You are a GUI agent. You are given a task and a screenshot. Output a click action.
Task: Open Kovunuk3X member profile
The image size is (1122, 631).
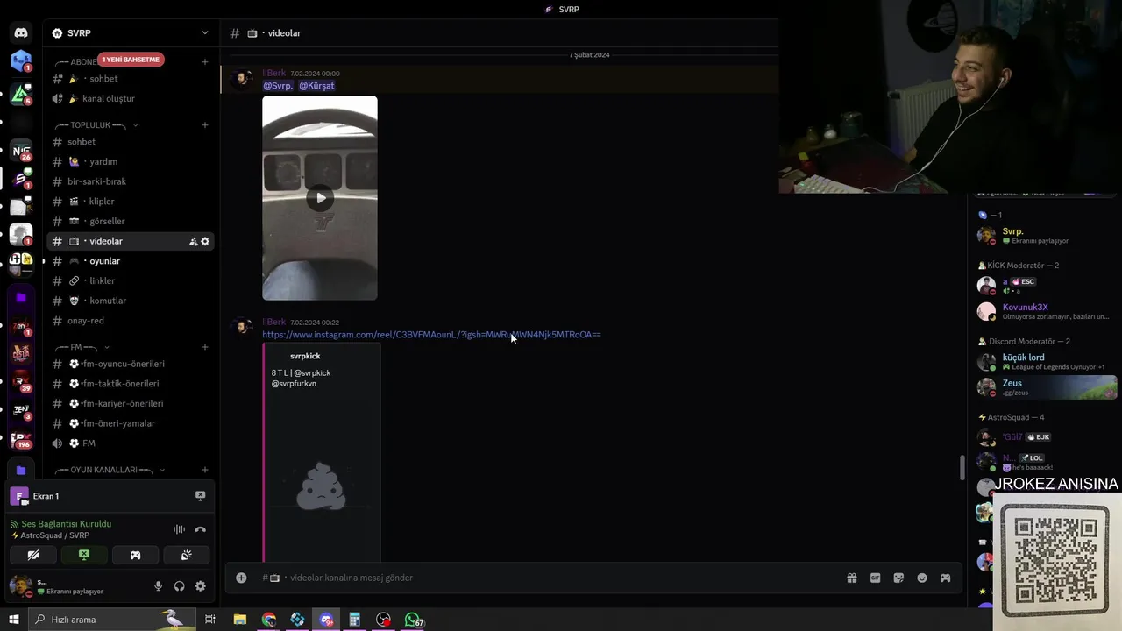coord(1047,311)
